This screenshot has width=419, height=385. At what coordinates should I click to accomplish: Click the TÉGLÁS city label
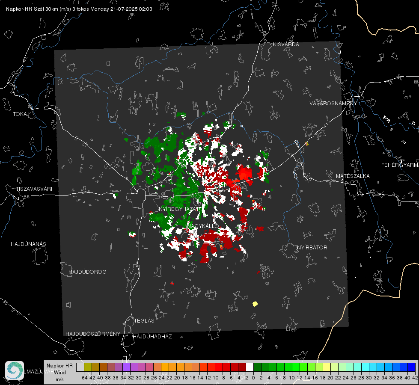tap(144, 320)
